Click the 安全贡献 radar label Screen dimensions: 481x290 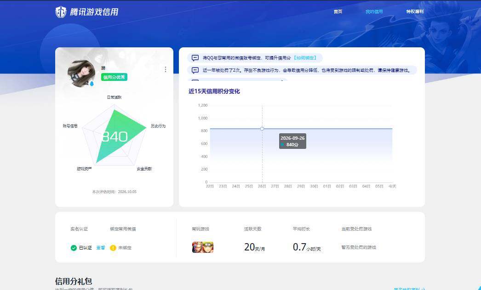click(144, 169)
